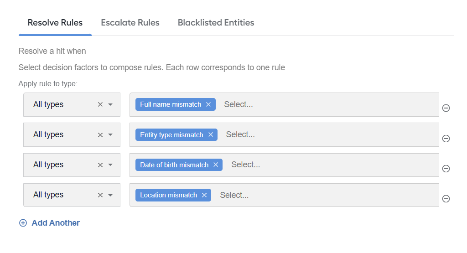Expand type dropdown arrow in the fourth row
Viewport: 467px width, 253px height.
[x=110, y=195]
